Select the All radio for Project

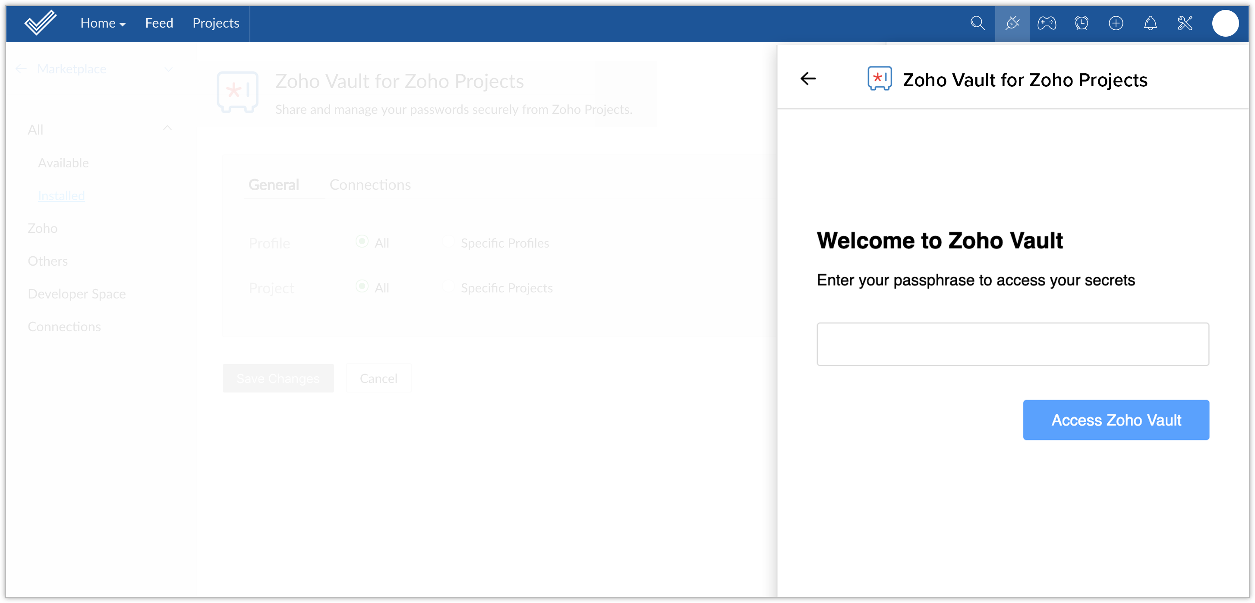pos(362,286)
